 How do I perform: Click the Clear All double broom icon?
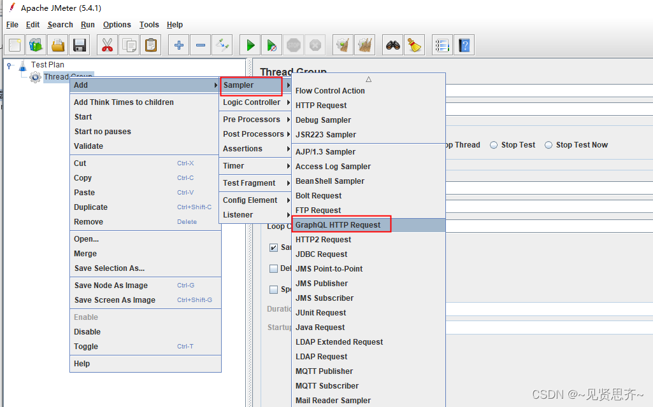[x=365, y=45]
